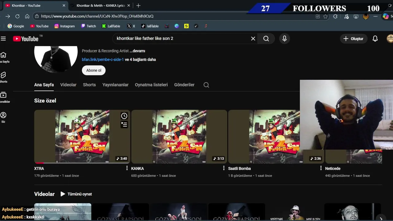Close the Khontkar - YouTube tab

(64, 6)
